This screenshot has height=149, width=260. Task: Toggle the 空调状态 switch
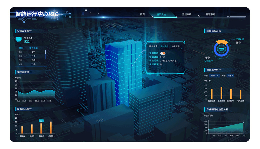tap(163, 53)
